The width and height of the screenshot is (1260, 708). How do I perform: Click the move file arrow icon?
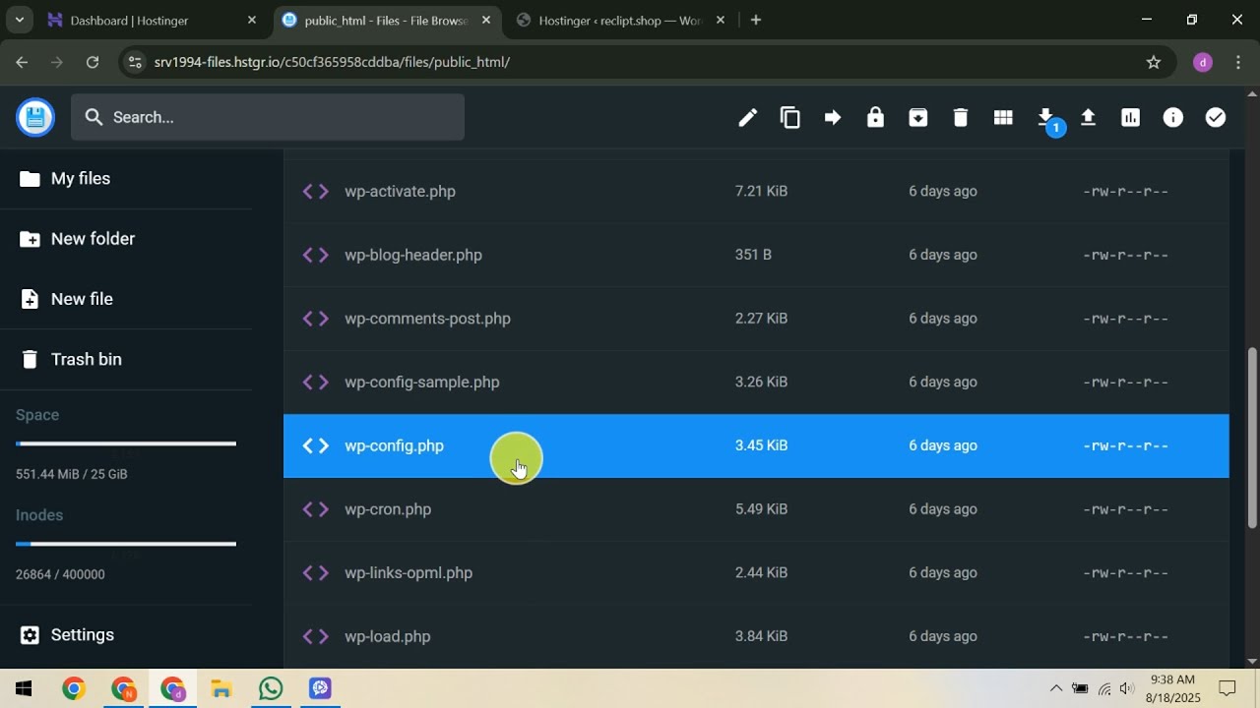tap(833, 118)
